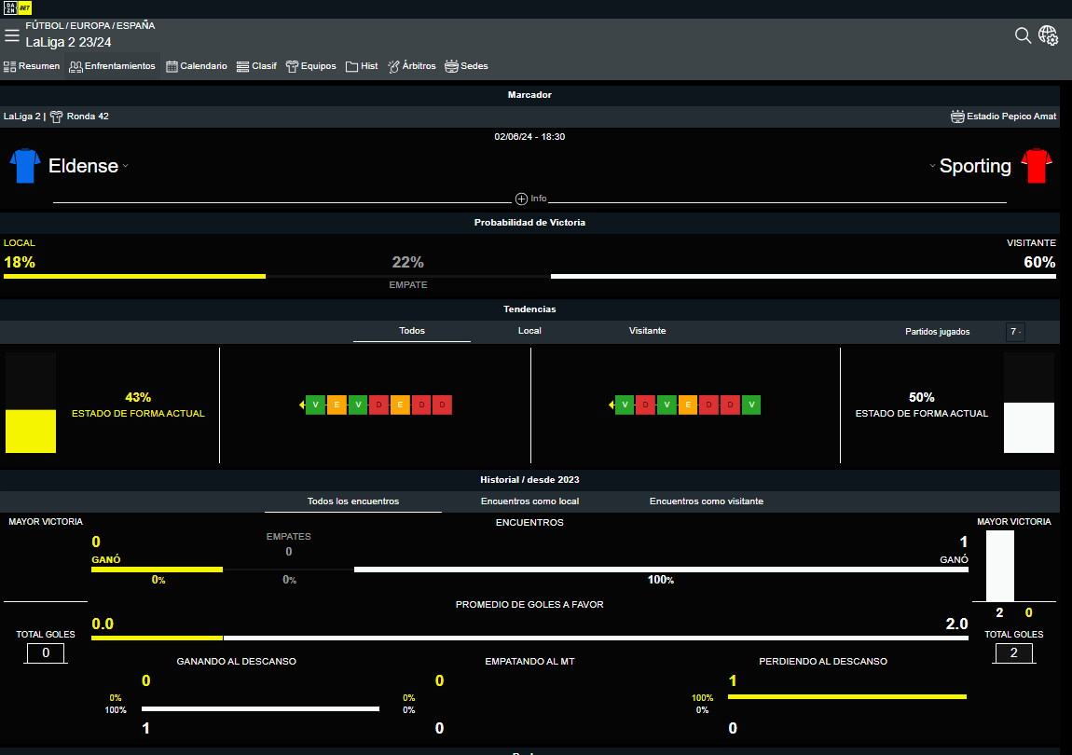Click the yellow arrow before Eldense form results
This screenshot has width=1072, height=755.
click(x=302, y=405)
